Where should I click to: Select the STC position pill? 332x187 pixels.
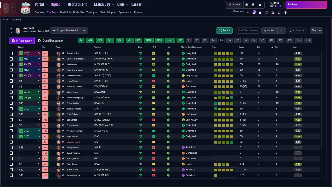181,41
